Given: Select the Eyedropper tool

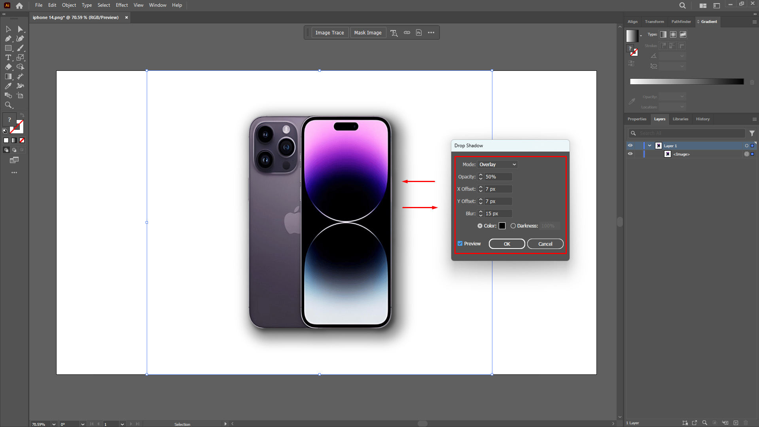Looking at the screenshot, I should pos(8,86).
